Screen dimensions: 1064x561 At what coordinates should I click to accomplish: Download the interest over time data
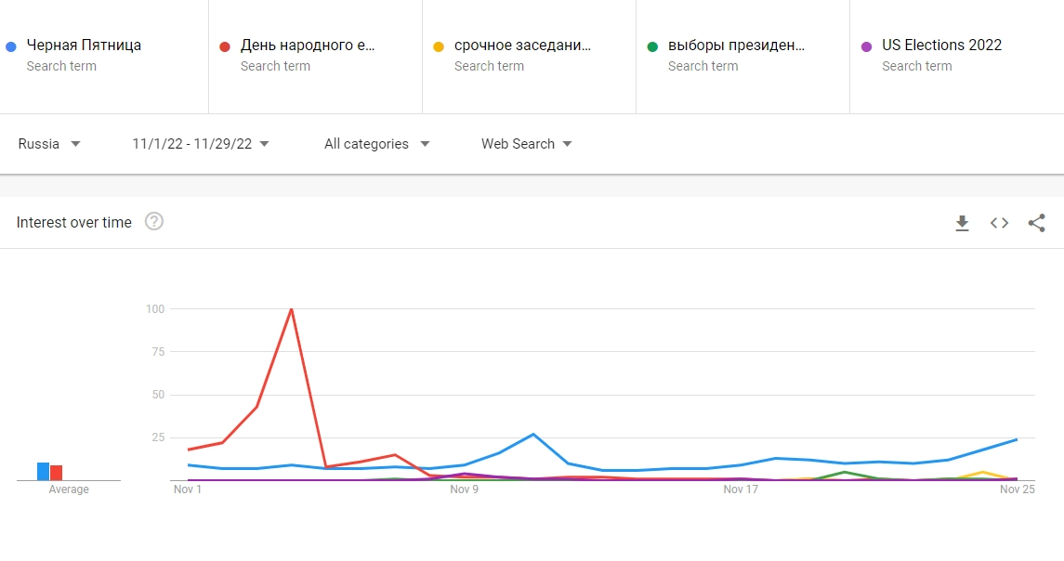962,223
